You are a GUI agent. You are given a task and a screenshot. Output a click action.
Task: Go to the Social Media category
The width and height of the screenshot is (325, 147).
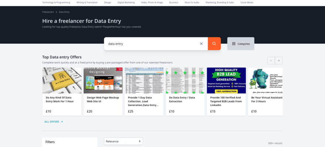[x=247, y=3]
